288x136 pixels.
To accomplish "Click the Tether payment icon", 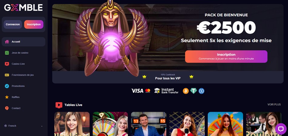I will coord(194,91).
